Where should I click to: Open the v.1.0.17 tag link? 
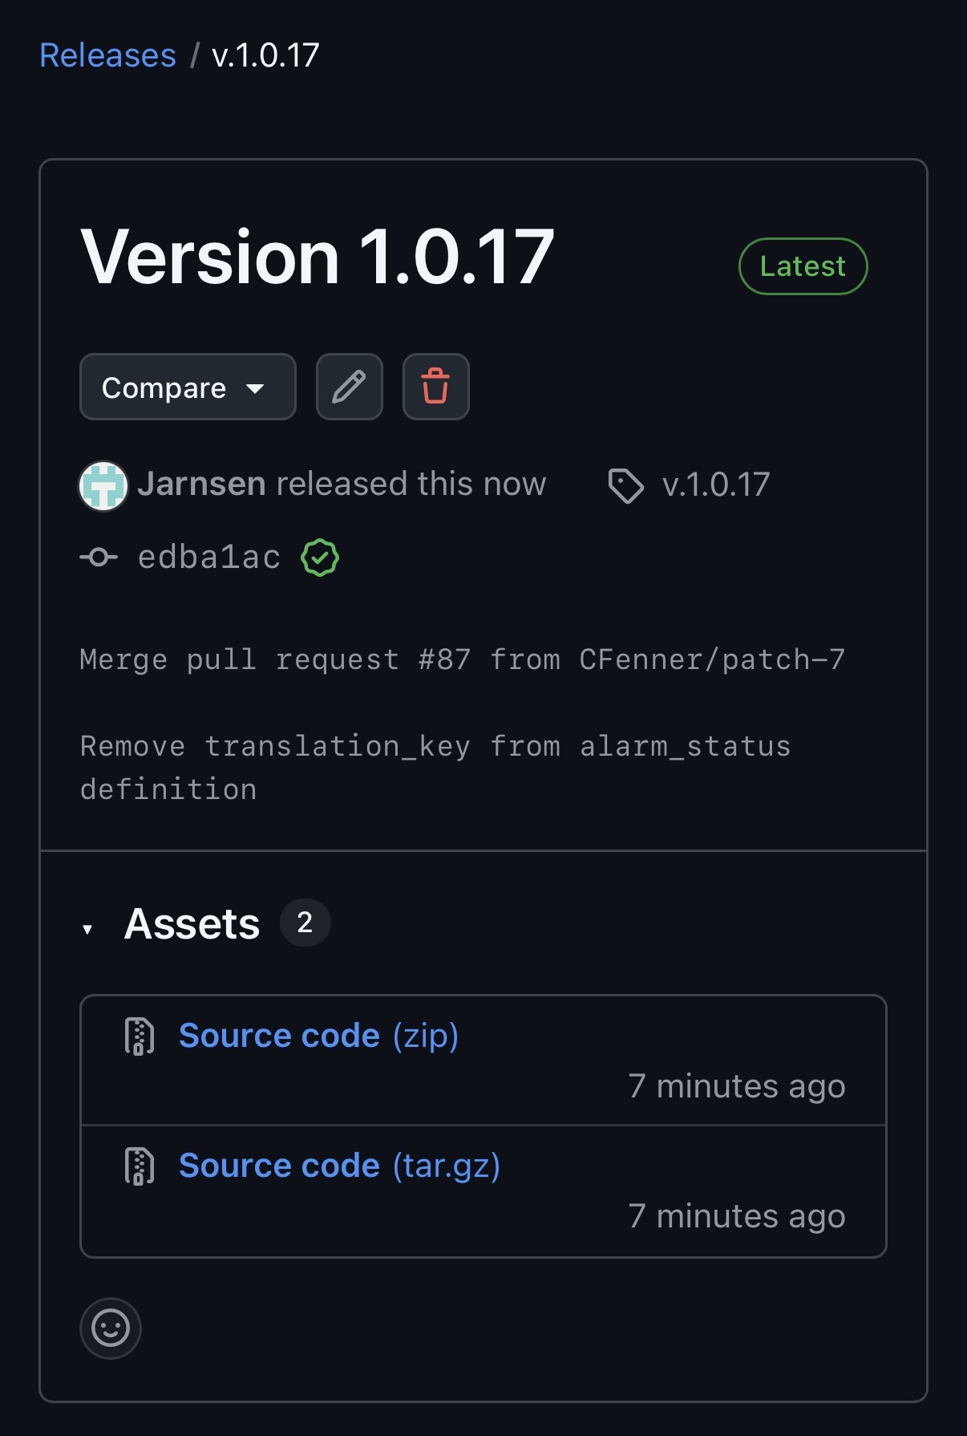(x=715, y=485)
